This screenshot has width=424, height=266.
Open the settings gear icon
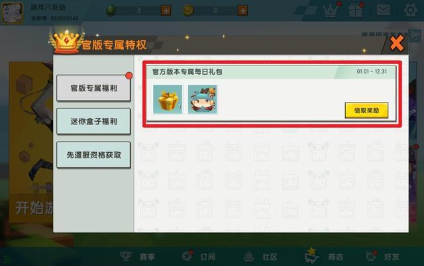pyautogui.click(x=411, y=11)
